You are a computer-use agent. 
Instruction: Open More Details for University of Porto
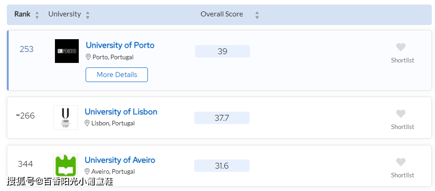point(117,75)
